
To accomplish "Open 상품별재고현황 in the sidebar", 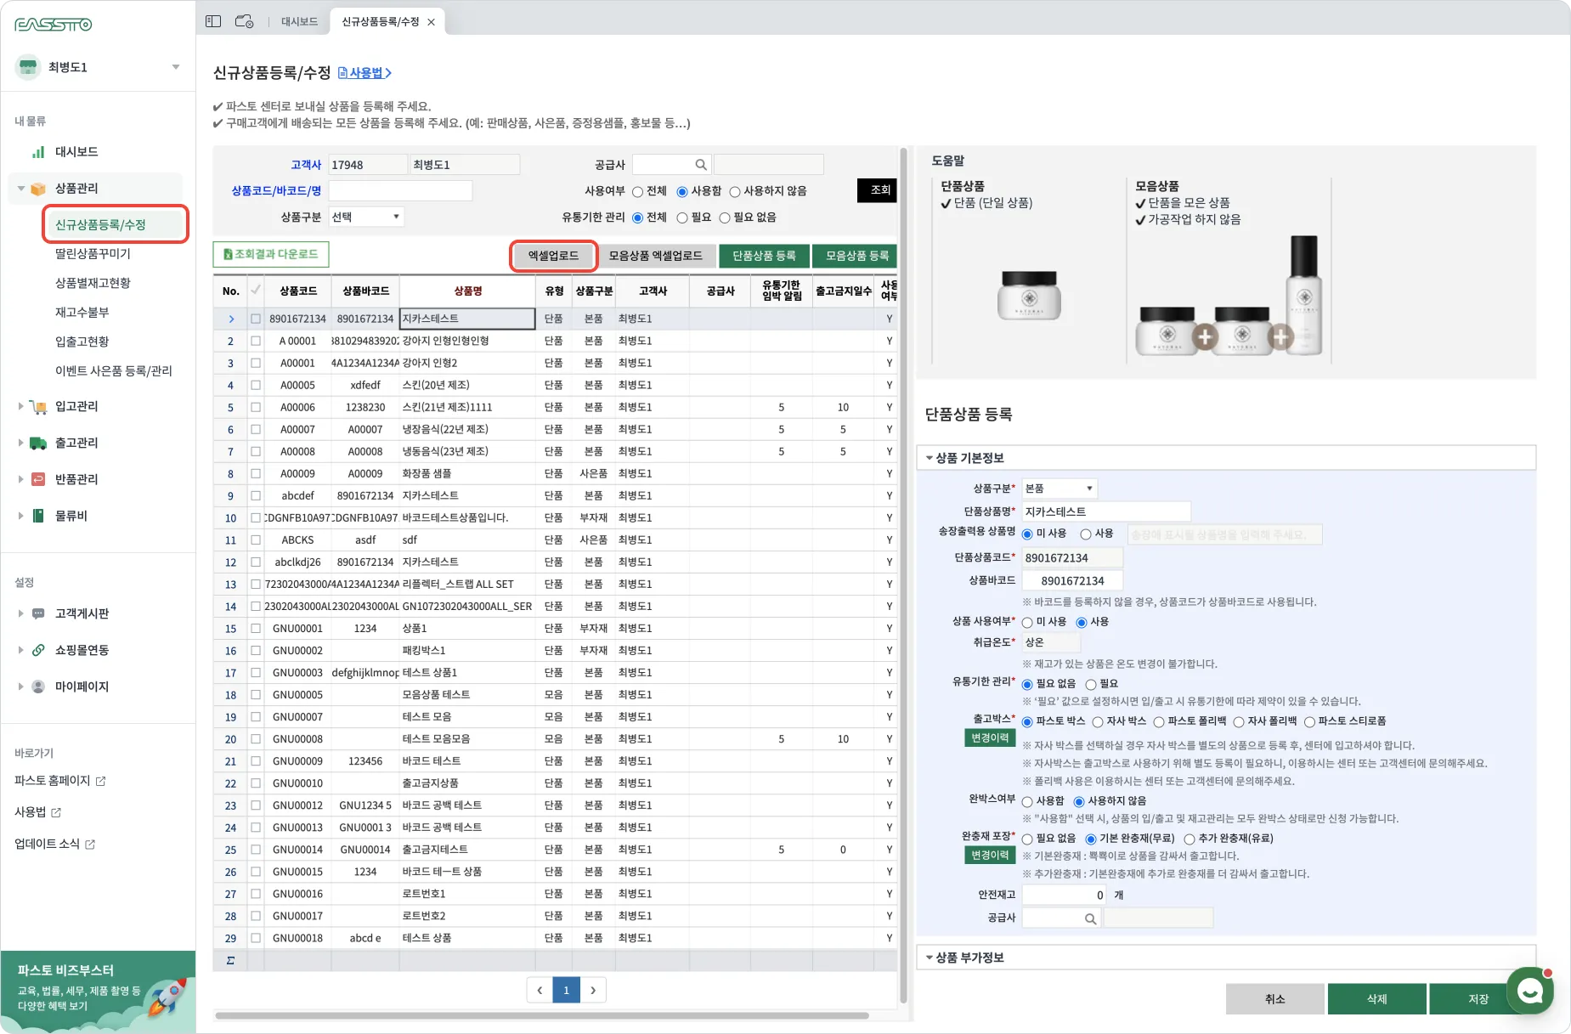I will 93,283.
